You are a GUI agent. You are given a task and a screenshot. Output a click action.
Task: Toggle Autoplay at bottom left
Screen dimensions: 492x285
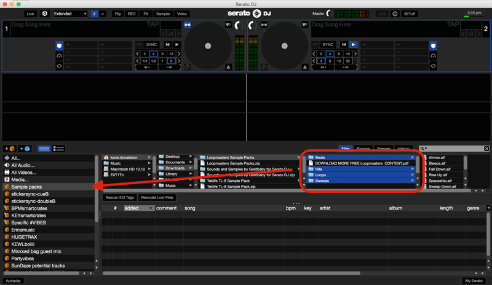pyautogui.click(x=13, y=281)
